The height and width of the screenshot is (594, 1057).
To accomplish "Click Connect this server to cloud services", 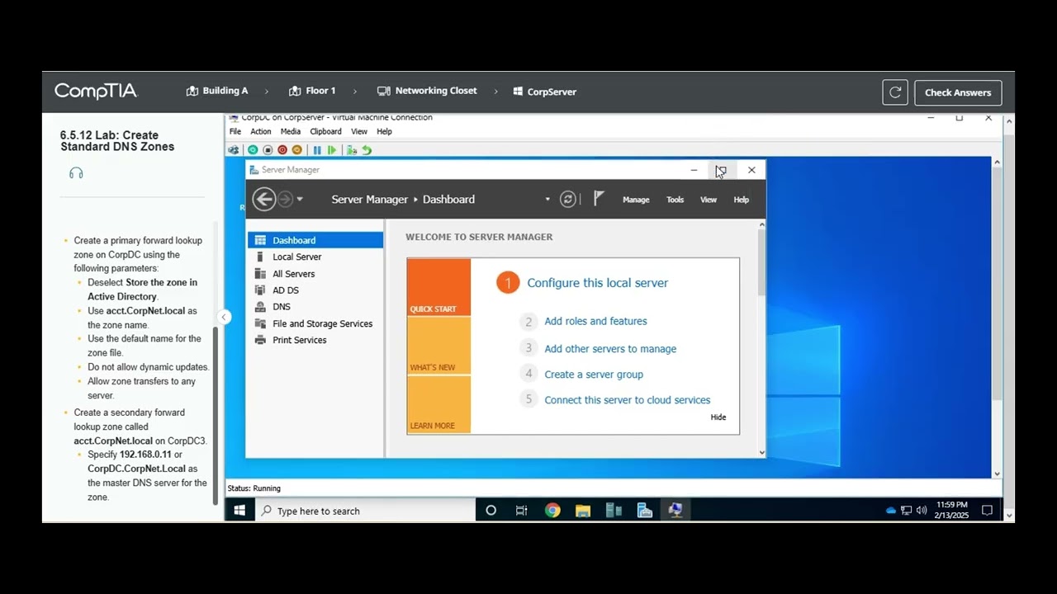I will click(628, 400).
